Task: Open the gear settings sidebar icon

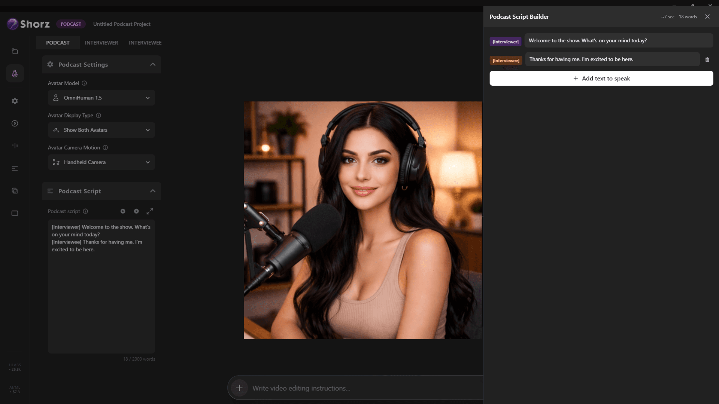Action: [x=15, y=101]
